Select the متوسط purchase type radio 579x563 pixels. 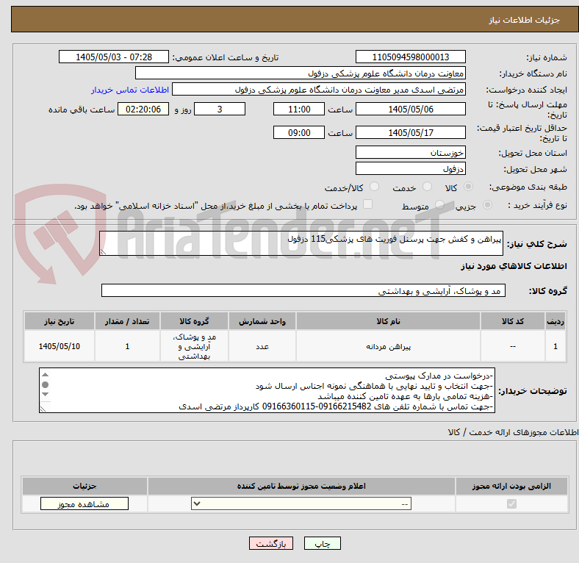(440, 204)
